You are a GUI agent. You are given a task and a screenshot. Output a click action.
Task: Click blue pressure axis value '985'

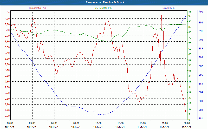tap(201, 83)
